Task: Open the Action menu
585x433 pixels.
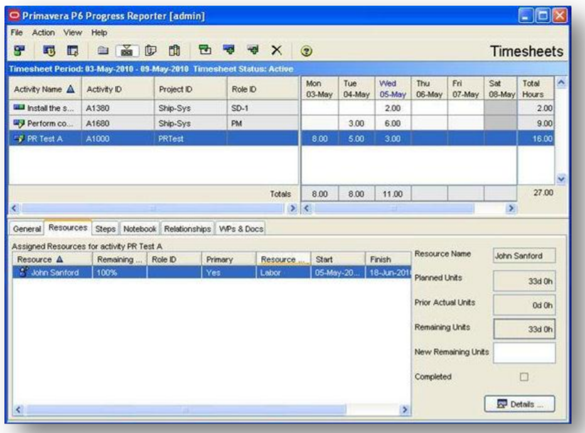Action: pyautogui.click(x=43, y=33)
